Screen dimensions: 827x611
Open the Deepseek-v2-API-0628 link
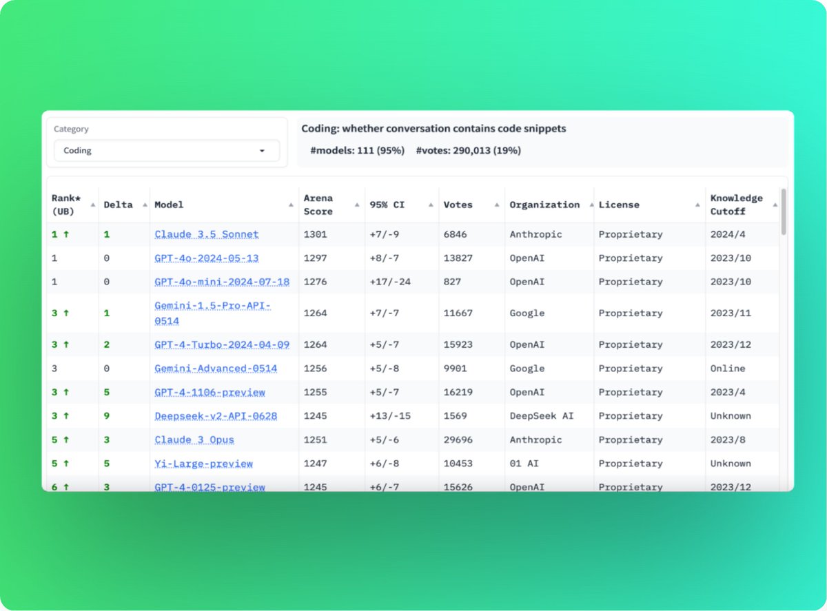(x=216, y=416)
